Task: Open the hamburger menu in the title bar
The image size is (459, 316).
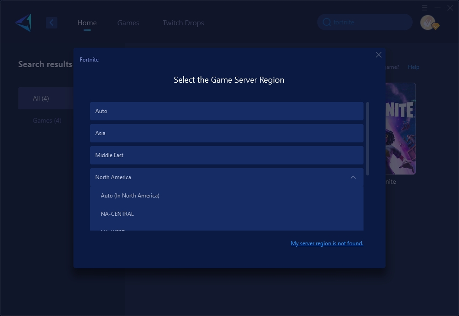Action: coord(425,8)
